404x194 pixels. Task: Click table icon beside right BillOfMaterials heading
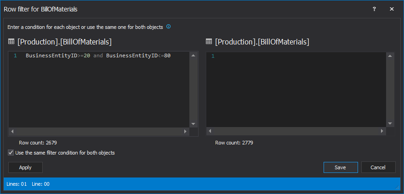click(x=209, y=42)
